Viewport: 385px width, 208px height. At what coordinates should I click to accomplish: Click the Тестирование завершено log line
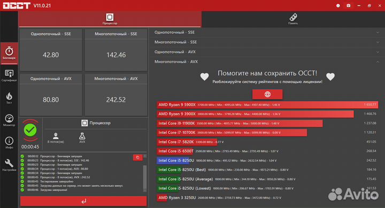coord(50,181)
